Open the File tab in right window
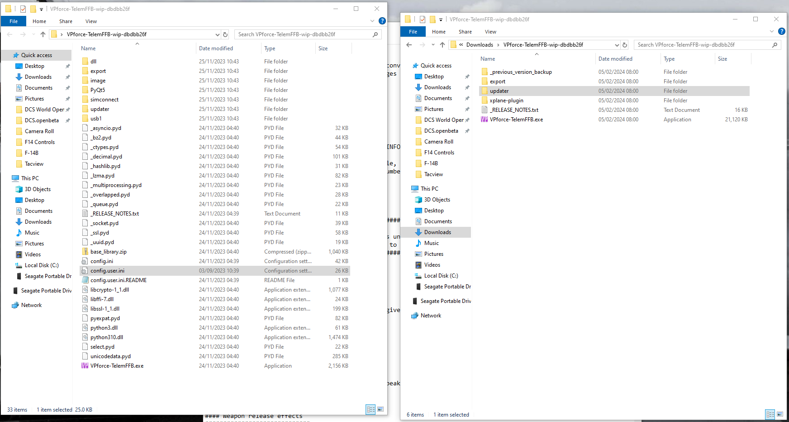 click(x=413, y=32)
